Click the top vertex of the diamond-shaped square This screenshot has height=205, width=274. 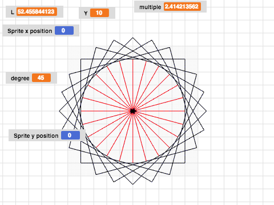(133, 38)
